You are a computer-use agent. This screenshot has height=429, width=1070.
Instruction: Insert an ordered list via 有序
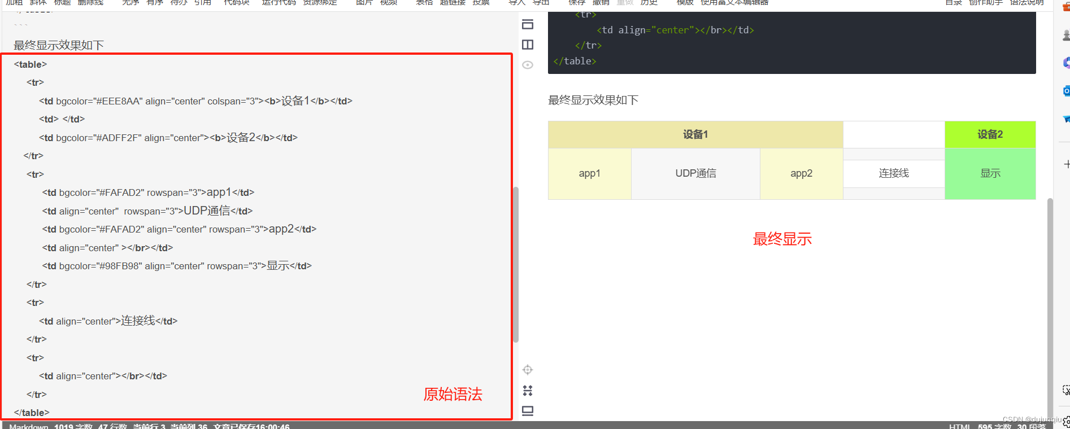[x=155, y=3]
